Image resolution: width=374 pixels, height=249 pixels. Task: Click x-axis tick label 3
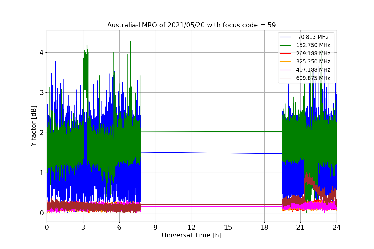(83, 228)
